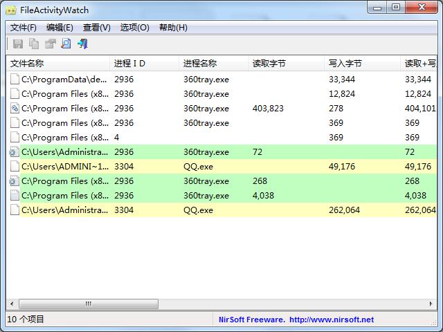The height and width of the screenshot is (332, 443).
Task: Open the 帮助(H) menu
Action: (173, 28)
